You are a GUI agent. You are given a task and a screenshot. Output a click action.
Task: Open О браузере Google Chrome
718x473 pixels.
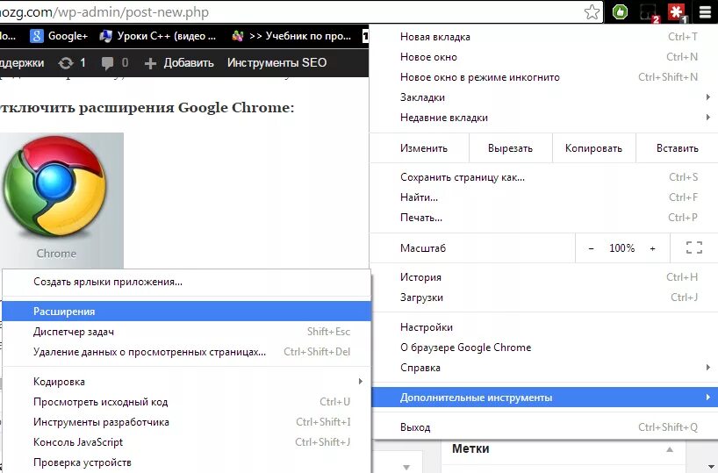click(544, 348)
